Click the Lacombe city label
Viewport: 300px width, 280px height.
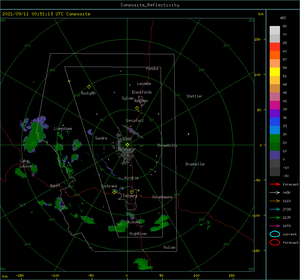144,84
